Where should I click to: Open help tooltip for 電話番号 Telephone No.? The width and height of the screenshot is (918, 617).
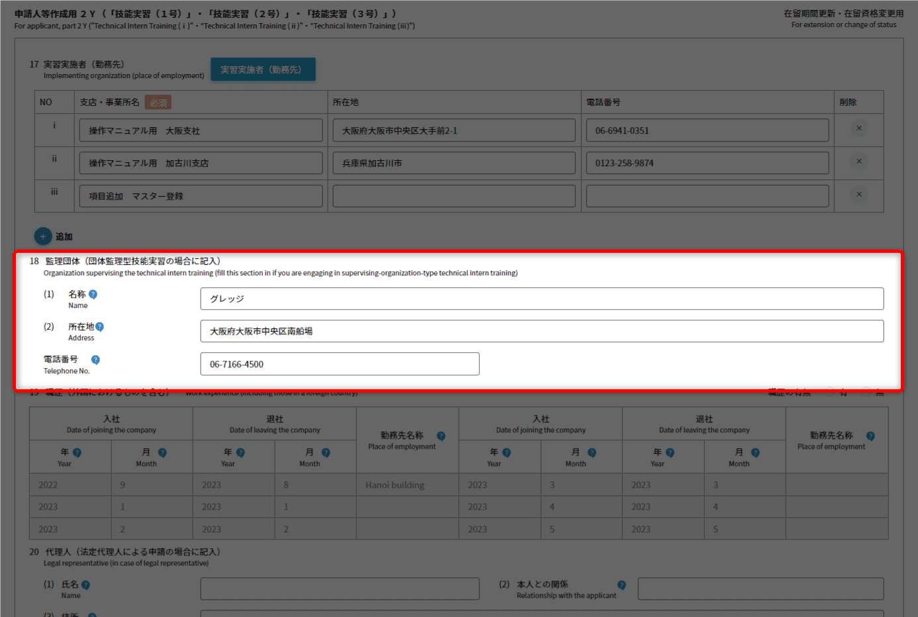point(95,360)
